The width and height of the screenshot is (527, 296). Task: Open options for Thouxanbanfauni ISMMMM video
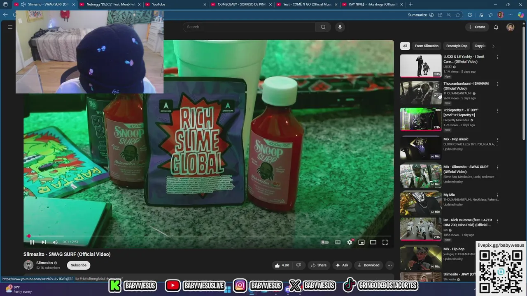(497, 84)
